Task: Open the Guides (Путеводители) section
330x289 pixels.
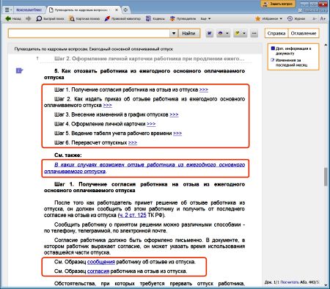Action: [x=172, y=18]
